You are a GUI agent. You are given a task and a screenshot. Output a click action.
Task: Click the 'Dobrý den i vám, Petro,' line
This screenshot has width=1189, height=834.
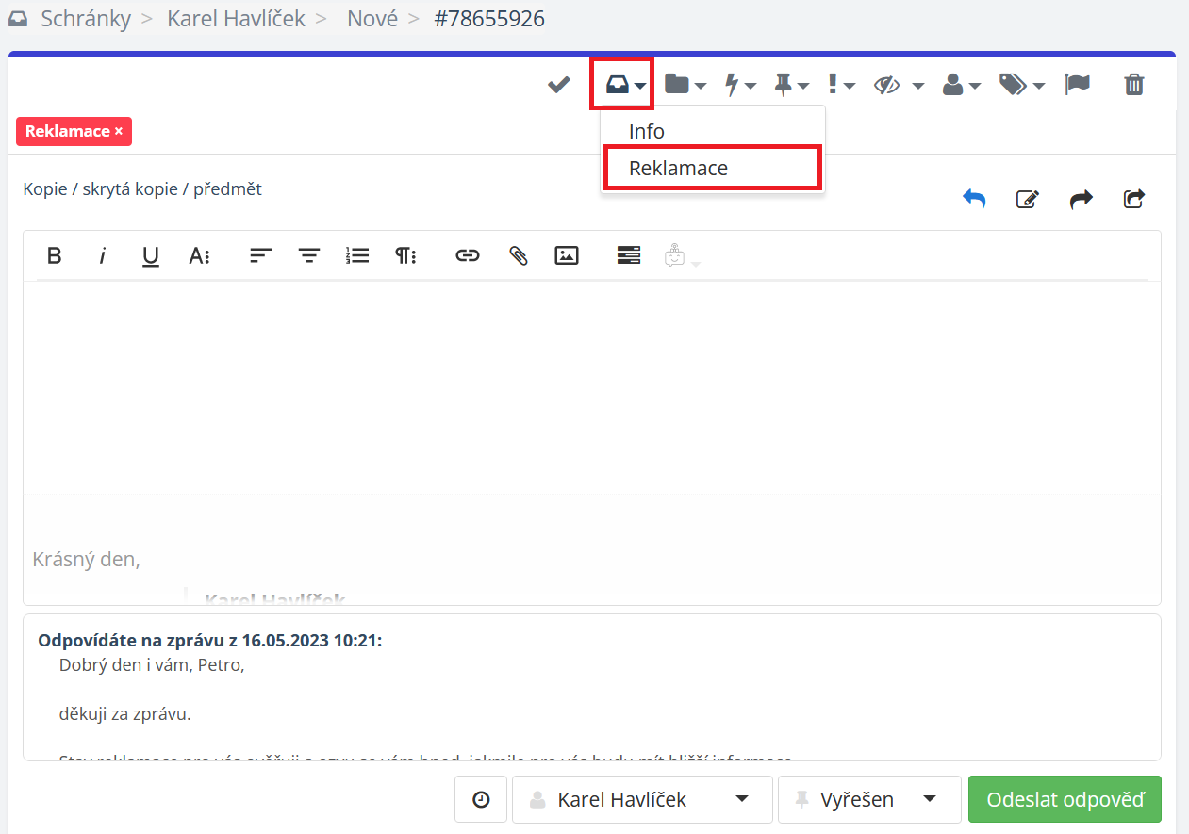coord(152,665)
